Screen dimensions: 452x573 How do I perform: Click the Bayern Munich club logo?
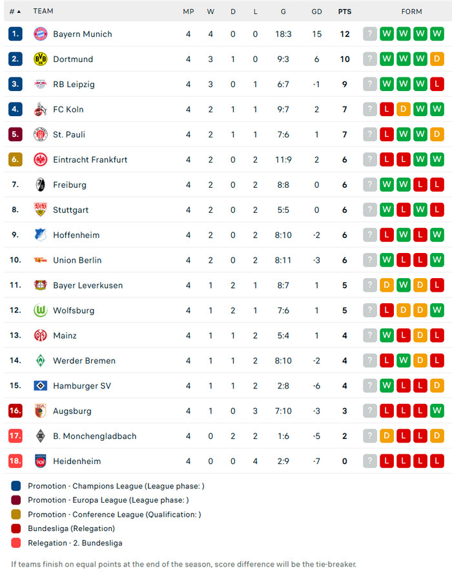41,34
